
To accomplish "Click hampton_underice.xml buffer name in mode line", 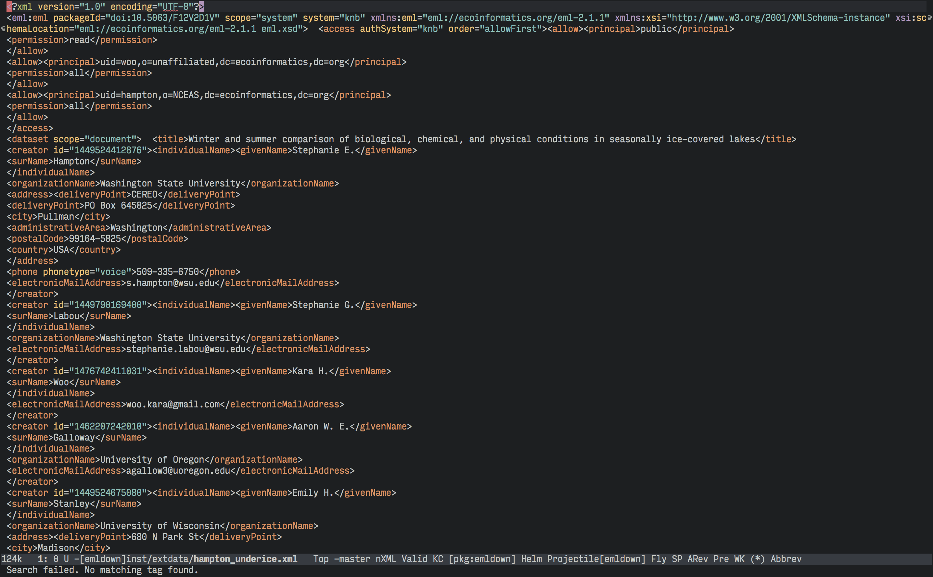I will [245, 559].
